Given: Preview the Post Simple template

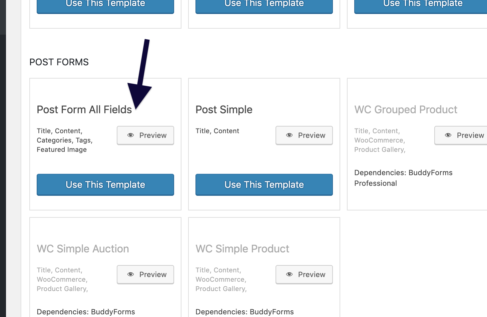Looking at the screenshot, I should pyautogui.click(x=304, y=135).
